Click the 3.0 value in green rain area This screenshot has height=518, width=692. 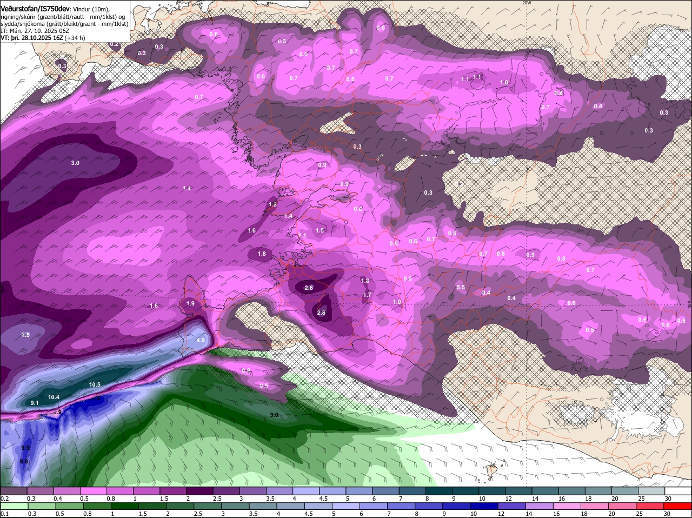(274, 415)
